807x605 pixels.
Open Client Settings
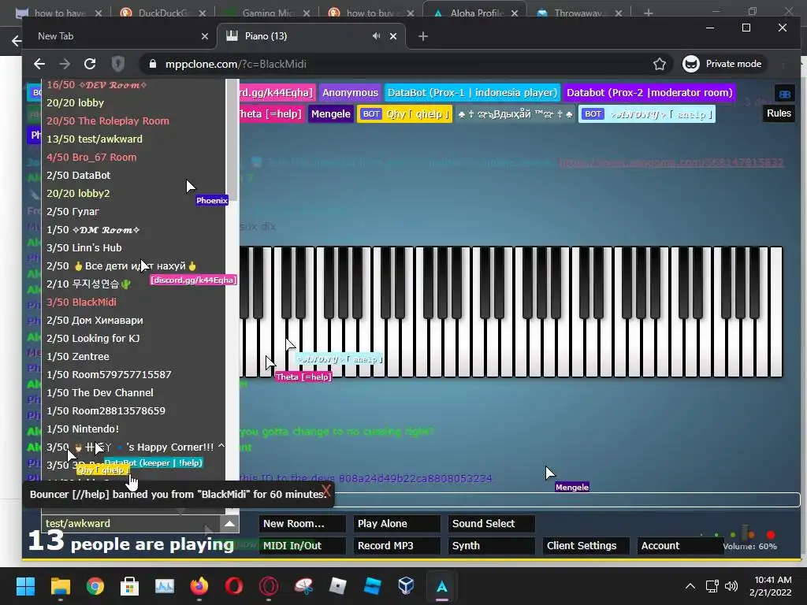586,546
